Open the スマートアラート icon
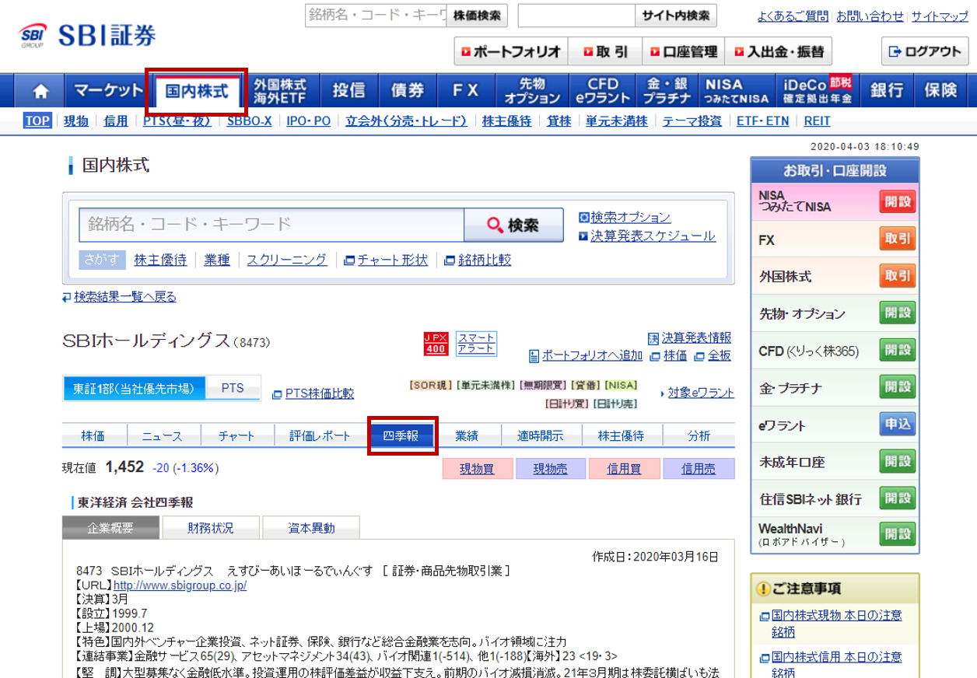Viewport: 977px width, 678px height. tap(475, 343)
